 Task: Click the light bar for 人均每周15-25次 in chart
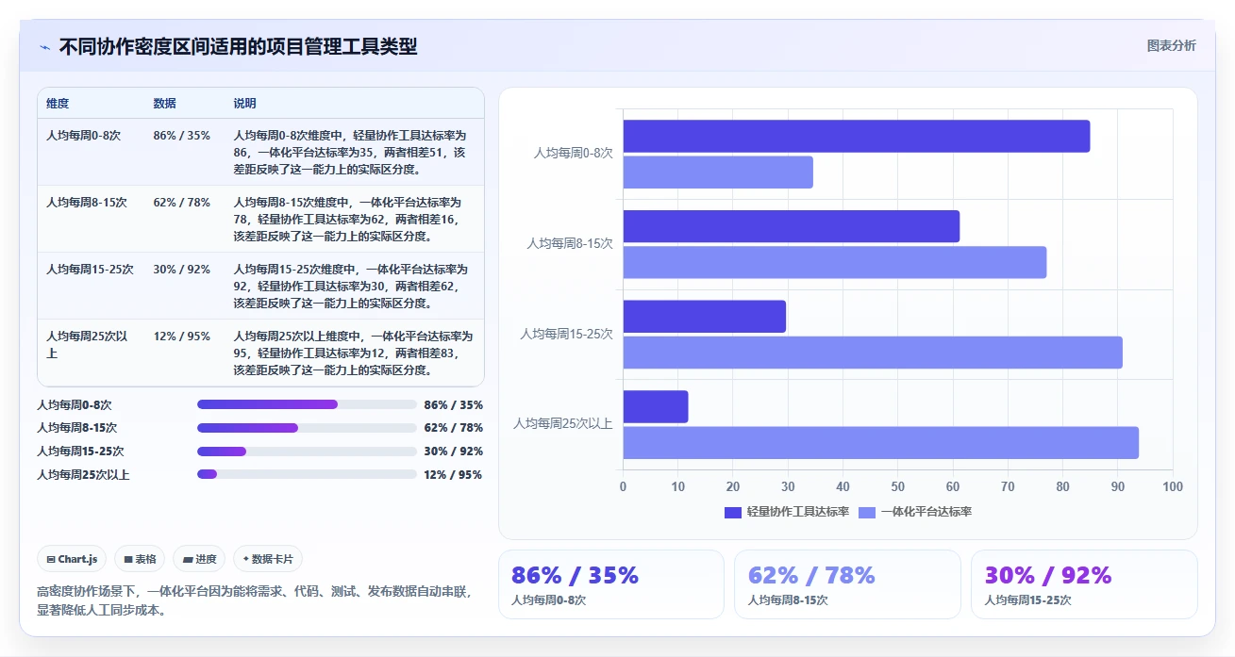(873, 353)
